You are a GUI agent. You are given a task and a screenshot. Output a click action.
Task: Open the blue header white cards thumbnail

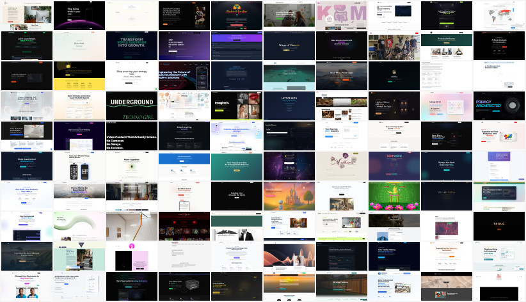point(184,166)
